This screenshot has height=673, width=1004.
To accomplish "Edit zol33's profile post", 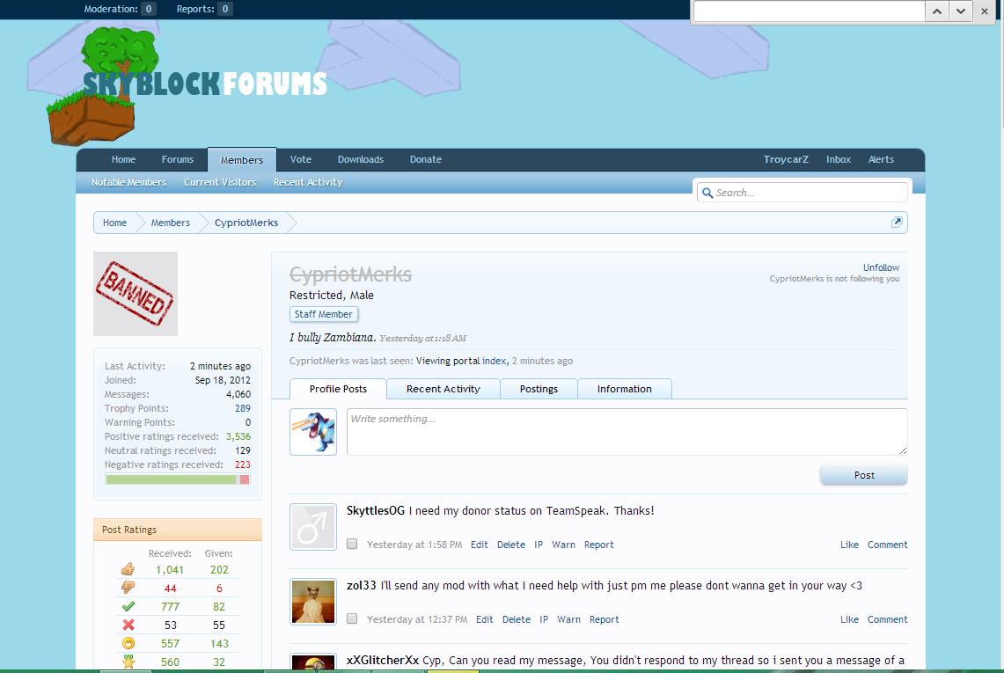I will [484, 620].
